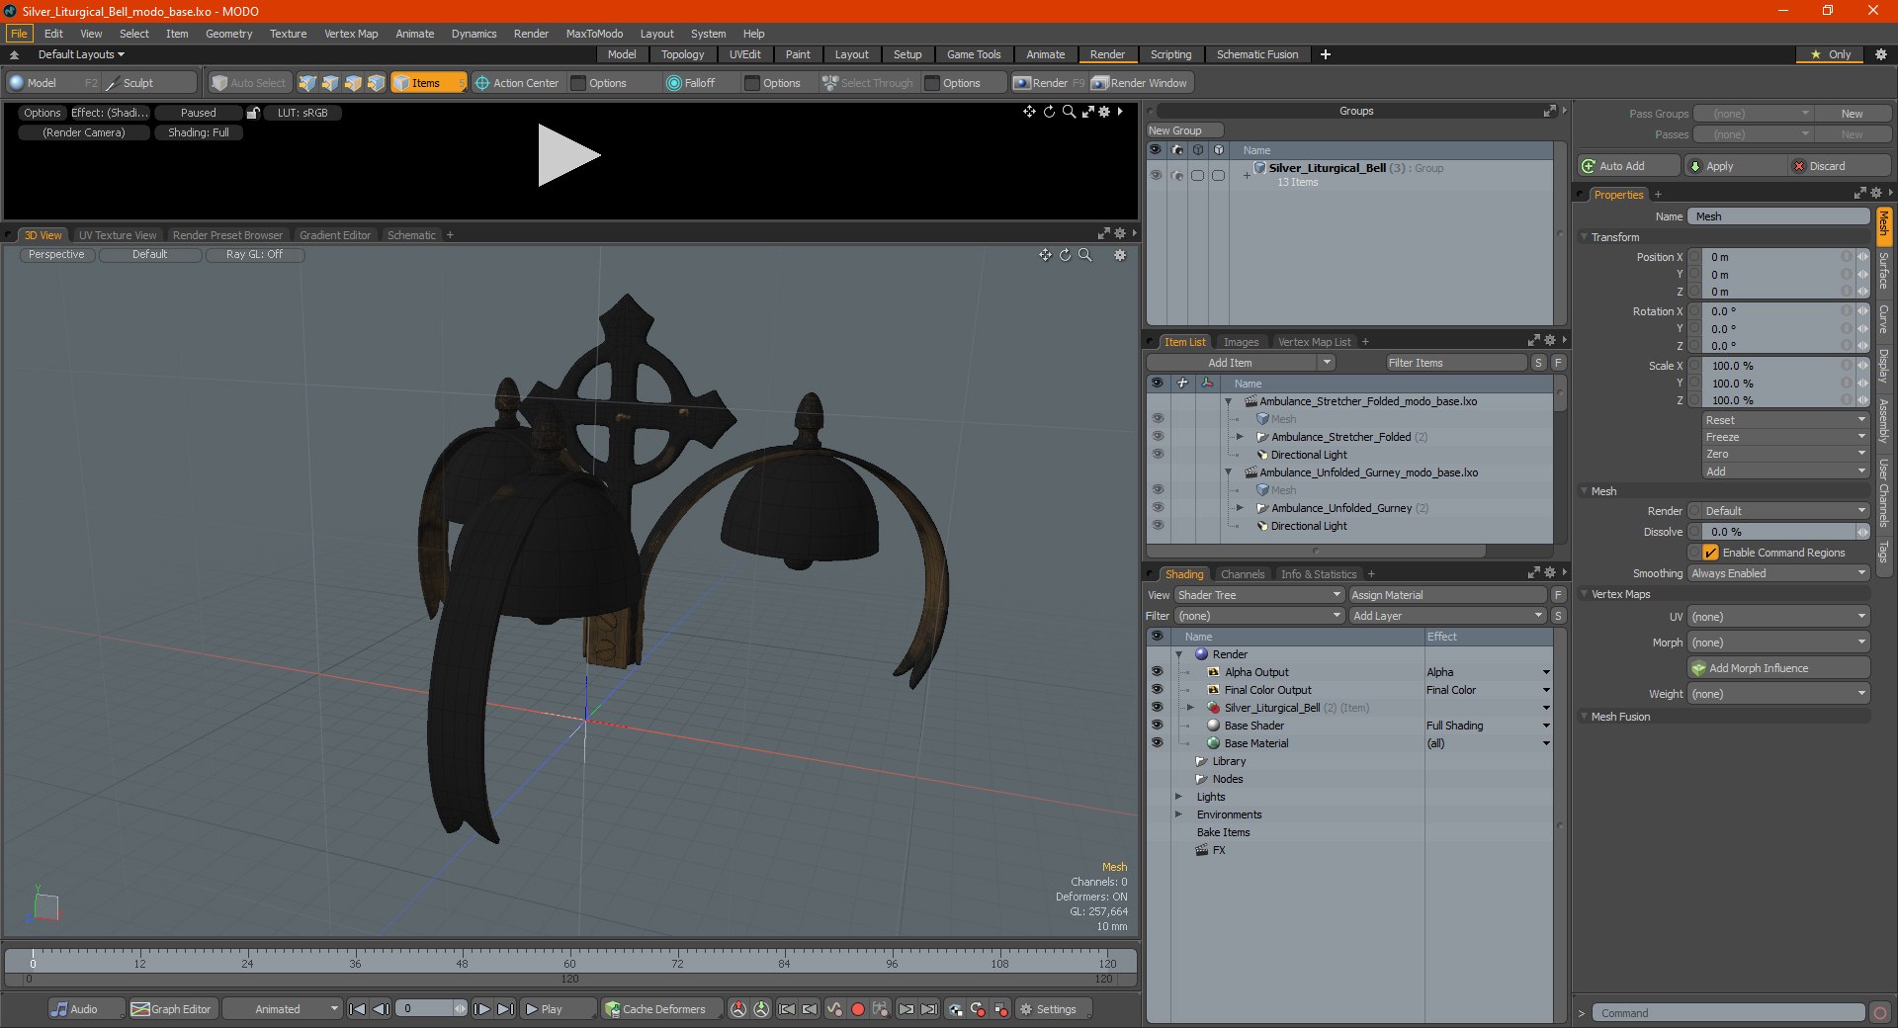Screen dimensions: 1898x1028
Task: Go to last frame
Action: 505,1009
